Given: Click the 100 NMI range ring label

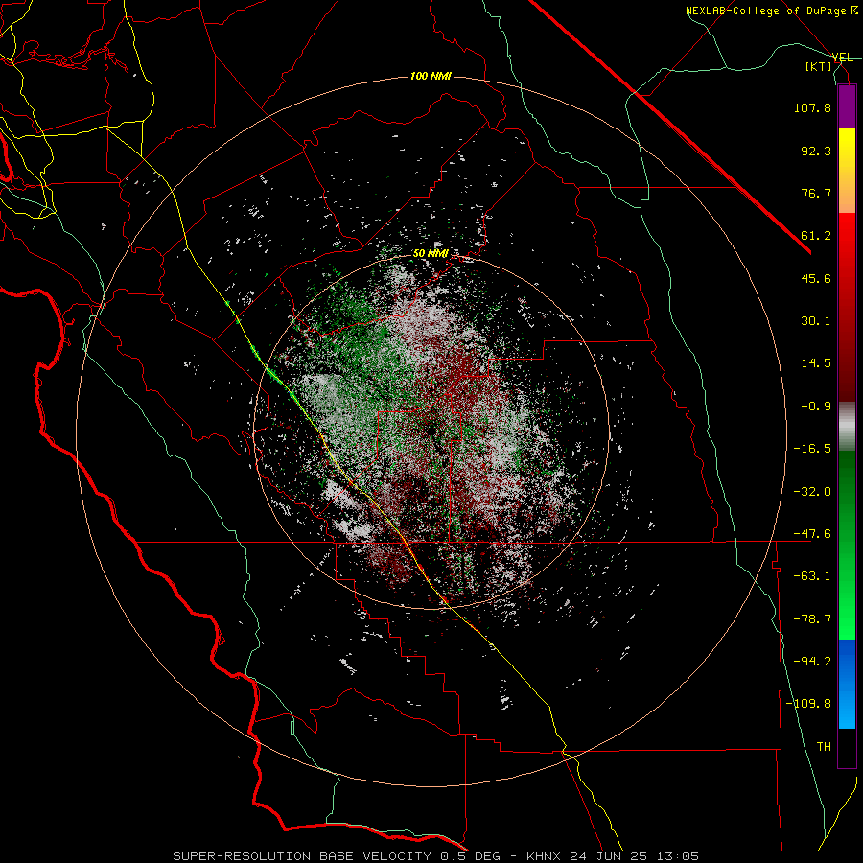Looking at the screenshot, I should pyautogui.click(x=431, y=76).
